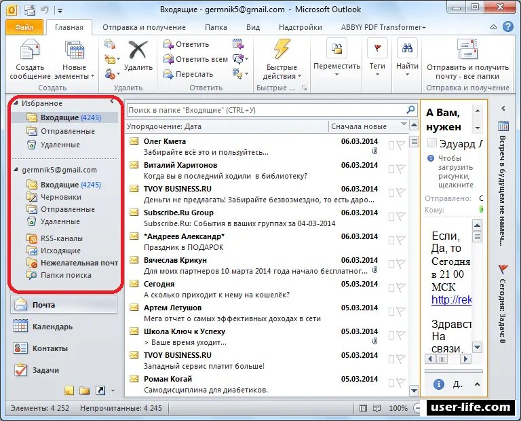Open Нежелательная почта folder
Image resolution: width=521 pixels, height=421 pixels.
tap(72, 263)
